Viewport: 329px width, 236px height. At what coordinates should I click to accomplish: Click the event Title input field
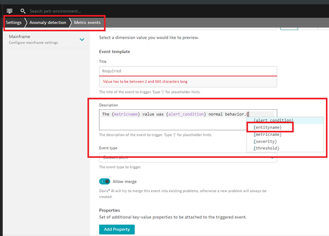[188, 71]
